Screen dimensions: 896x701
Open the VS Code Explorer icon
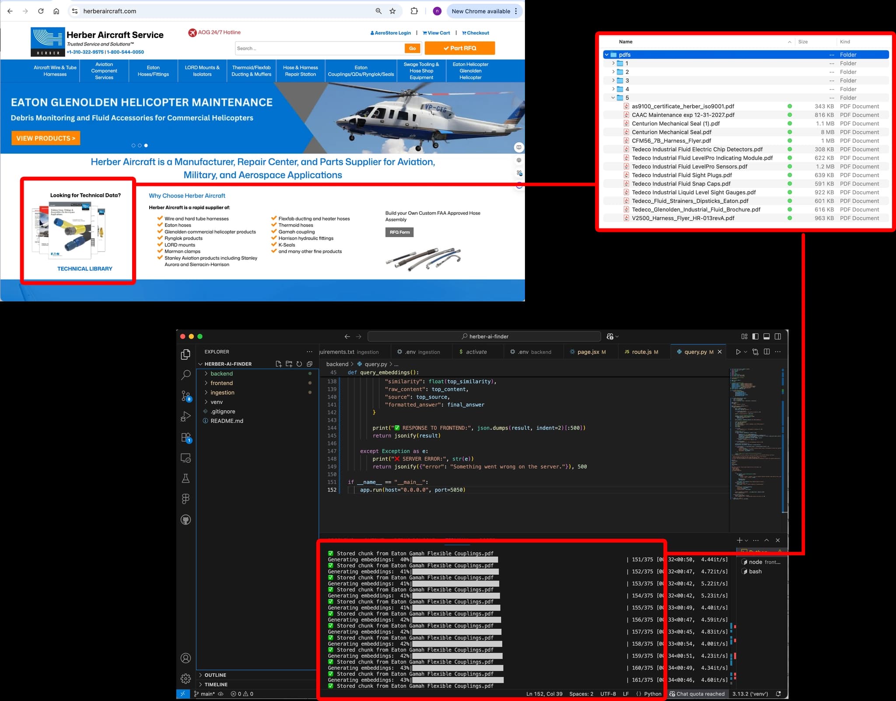pyautogui.click(x=185, y=354)
